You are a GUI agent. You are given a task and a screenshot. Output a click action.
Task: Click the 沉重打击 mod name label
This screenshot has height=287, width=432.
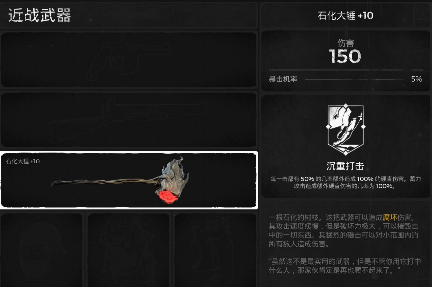coord(345,166)
